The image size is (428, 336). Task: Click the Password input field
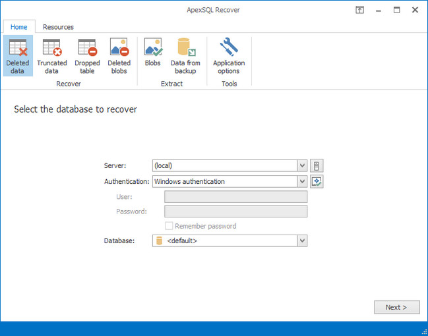point(236,211)
